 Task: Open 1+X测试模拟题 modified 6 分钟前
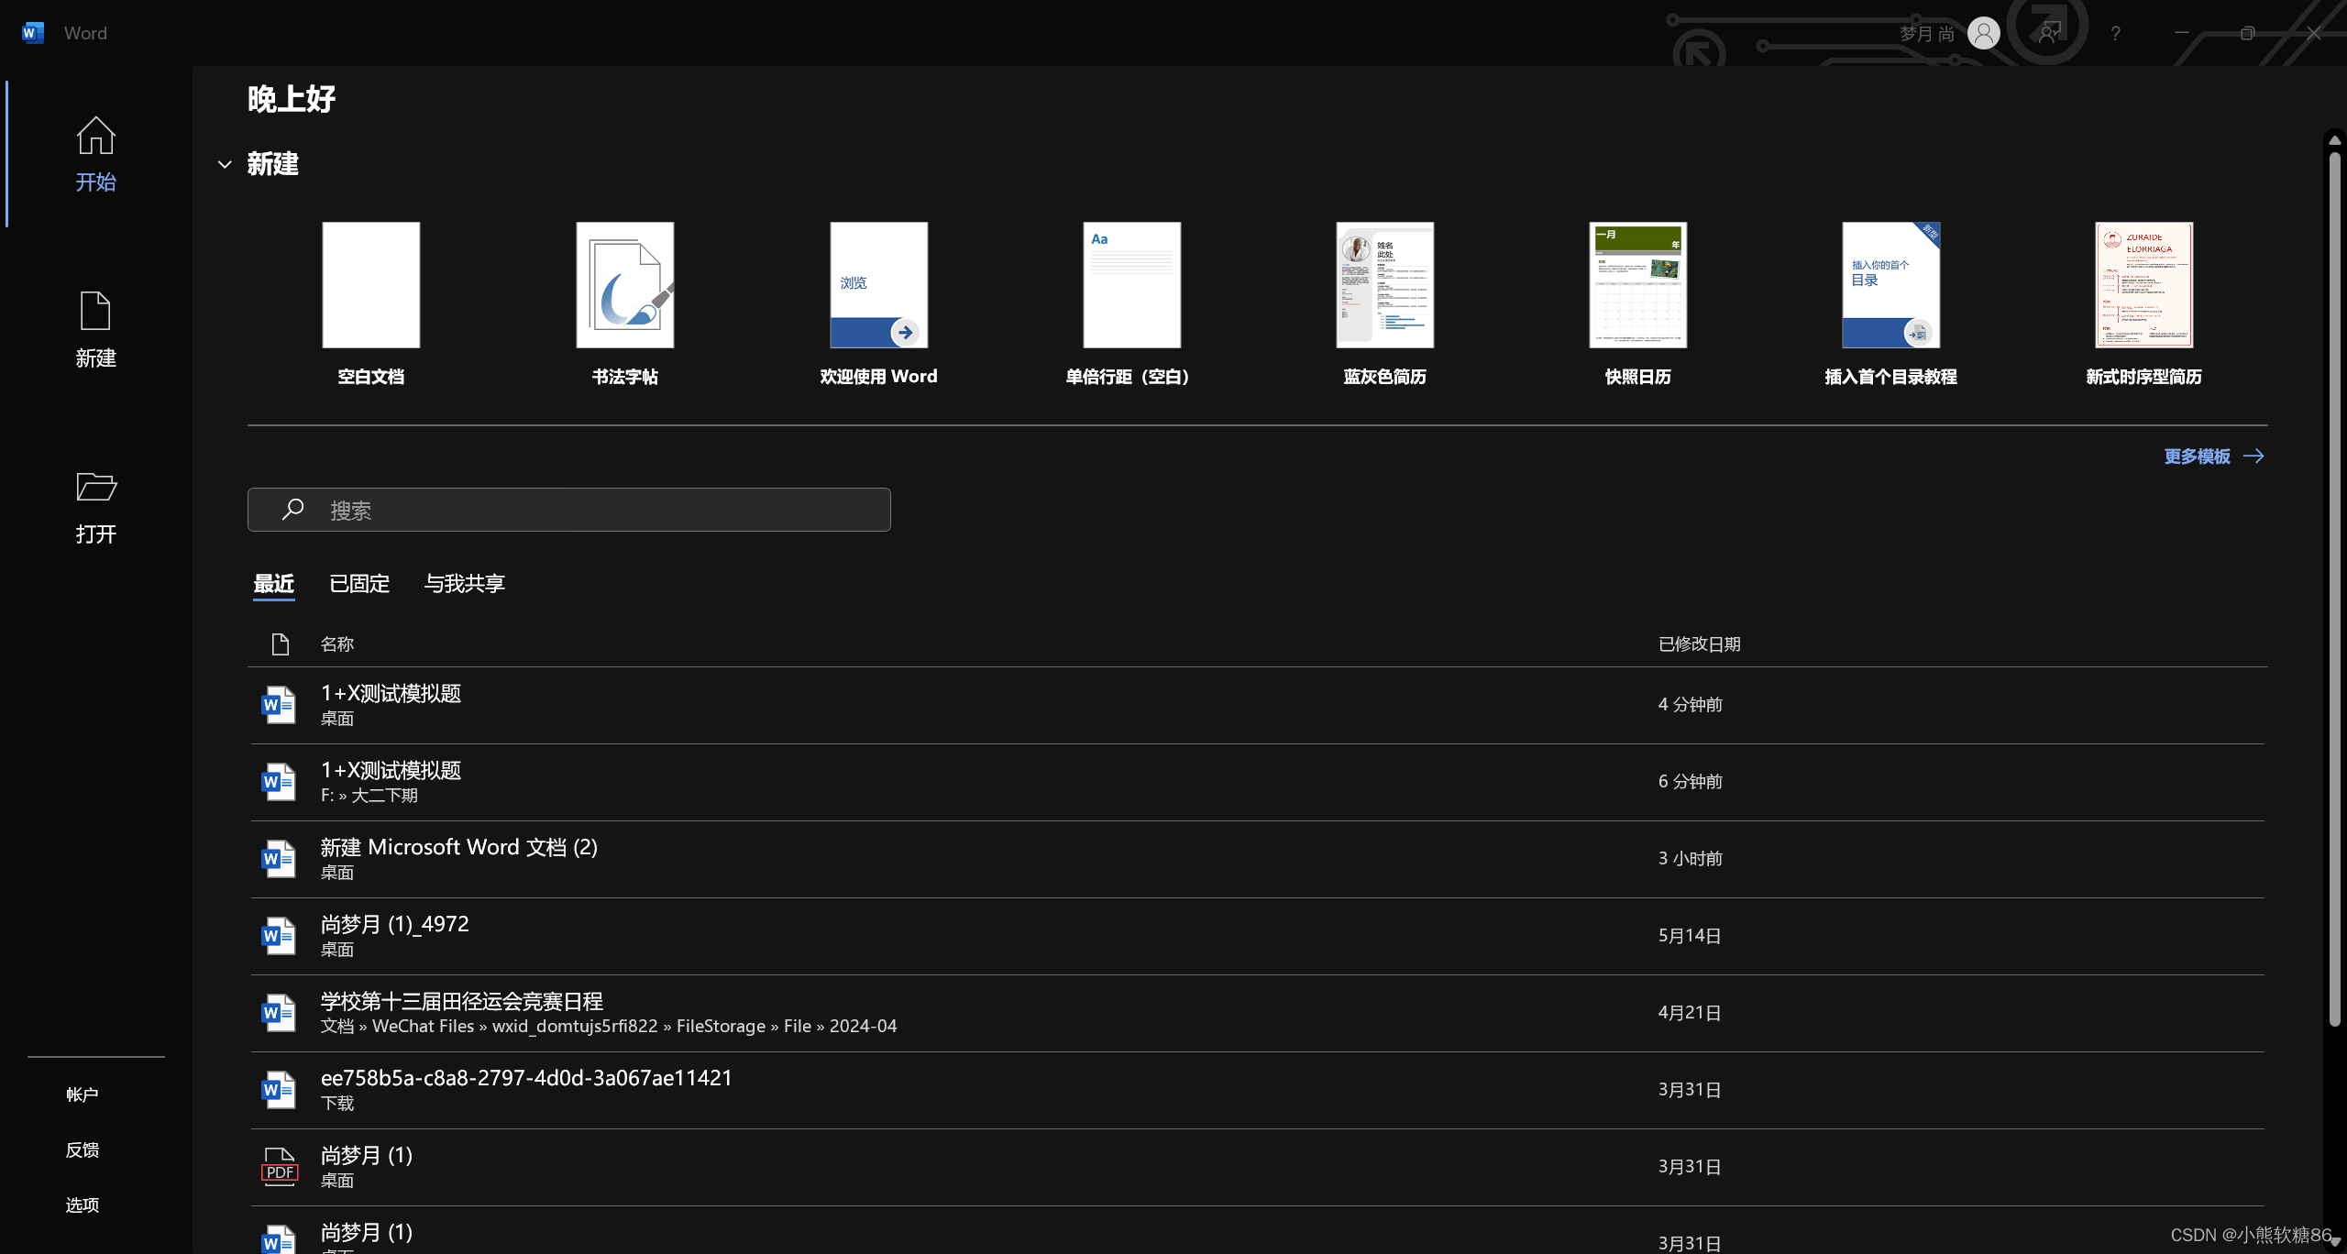1257,782
